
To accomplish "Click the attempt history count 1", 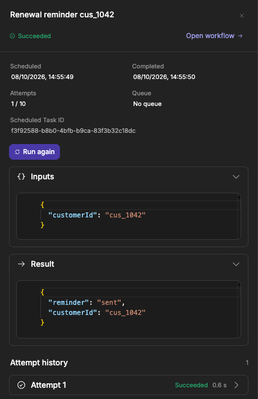I will tap(247, 363).
